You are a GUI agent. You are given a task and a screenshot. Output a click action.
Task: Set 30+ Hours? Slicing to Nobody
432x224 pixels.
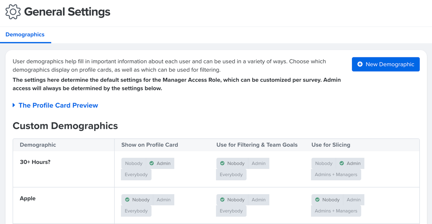pos(324,163)
